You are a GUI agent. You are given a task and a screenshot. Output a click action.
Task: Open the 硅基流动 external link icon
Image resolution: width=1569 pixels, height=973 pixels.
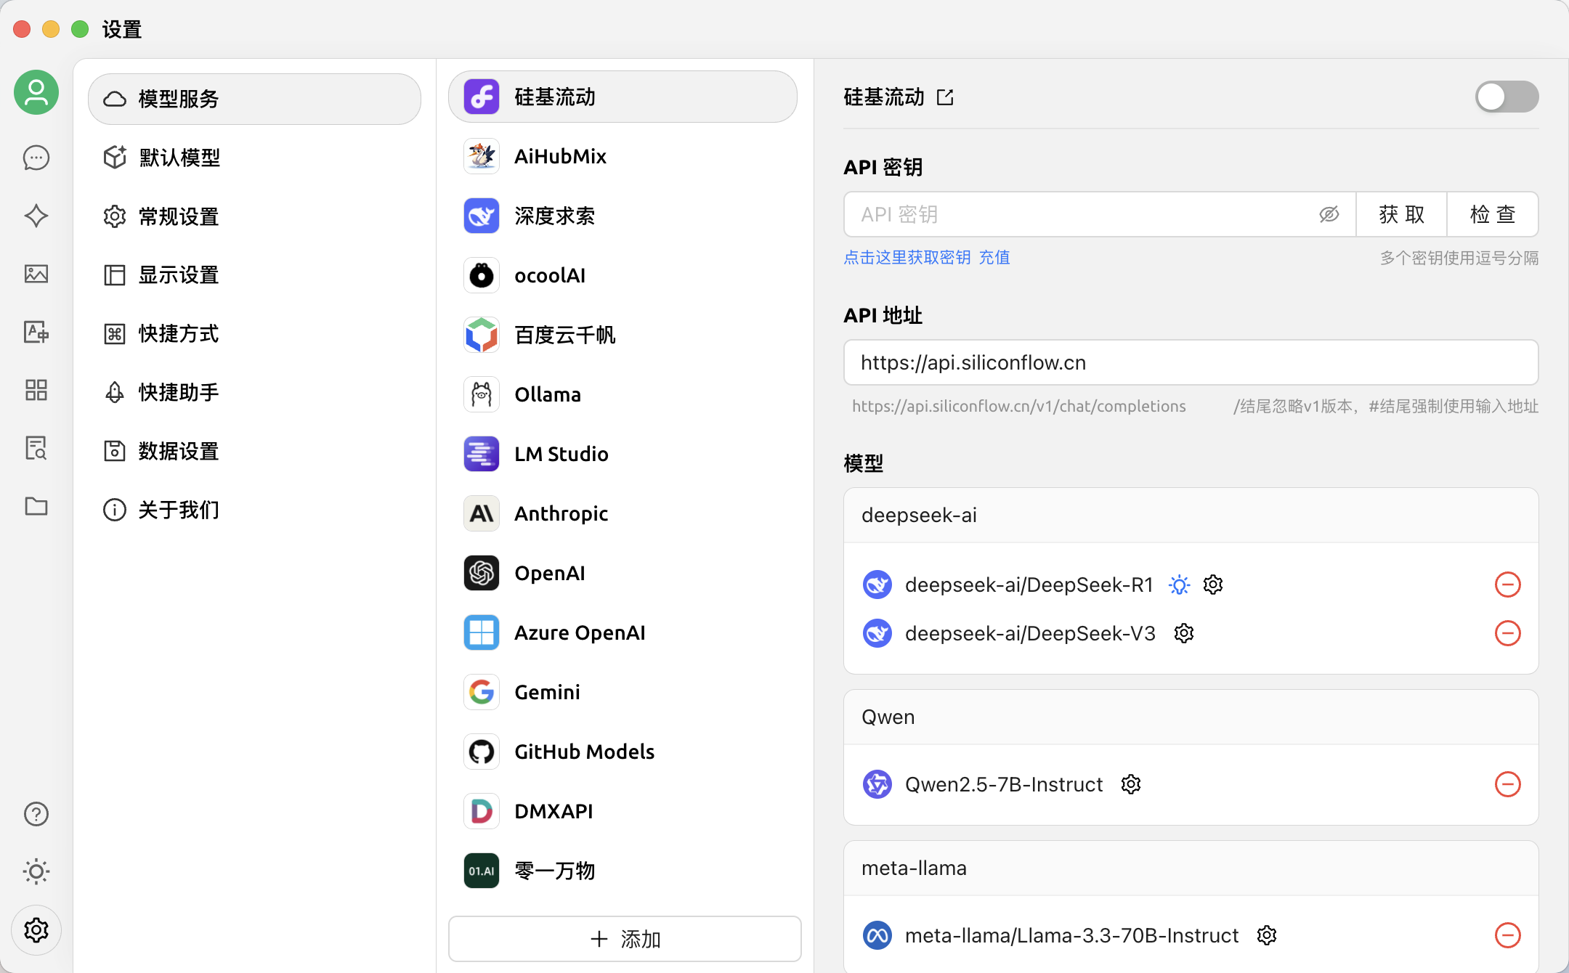tap(945, 97)
